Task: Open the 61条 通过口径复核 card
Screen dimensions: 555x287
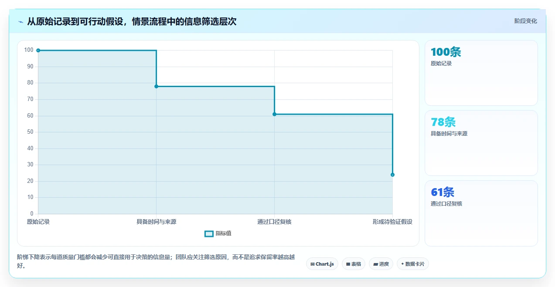Action: click(x=481, y=213)
